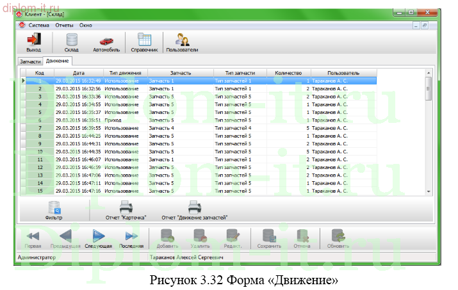Open the Автомобиль car section

point(106,42)
